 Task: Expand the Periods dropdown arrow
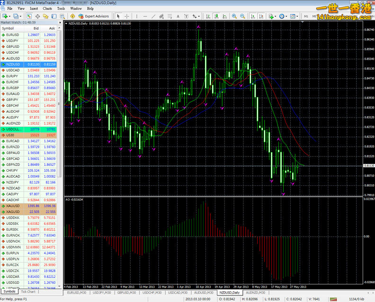click(x=286, y=17)
